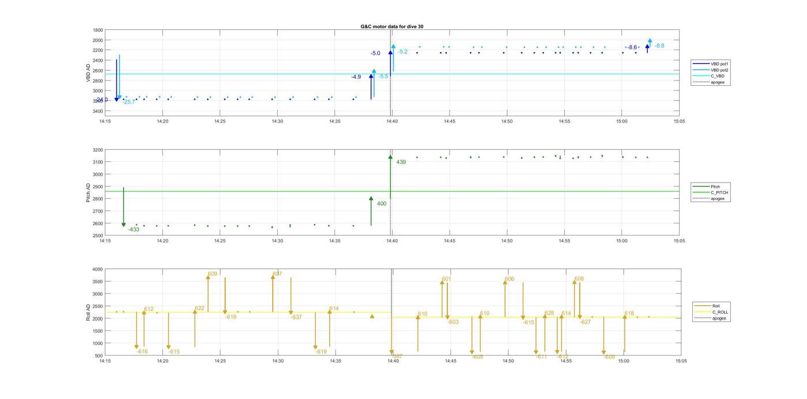Click the '3400' tick on the VBD axis
807x399 pixels.
tap(98, 111)
